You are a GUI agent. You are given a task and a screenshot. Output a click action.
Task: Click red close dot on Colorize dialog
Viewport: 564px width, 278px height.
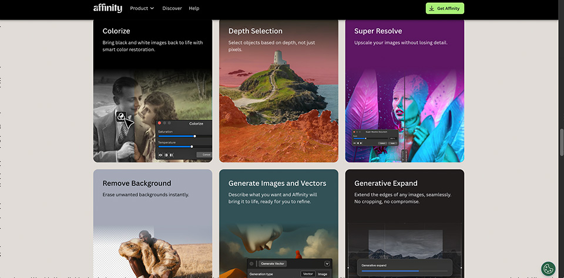tap(160, 123)
